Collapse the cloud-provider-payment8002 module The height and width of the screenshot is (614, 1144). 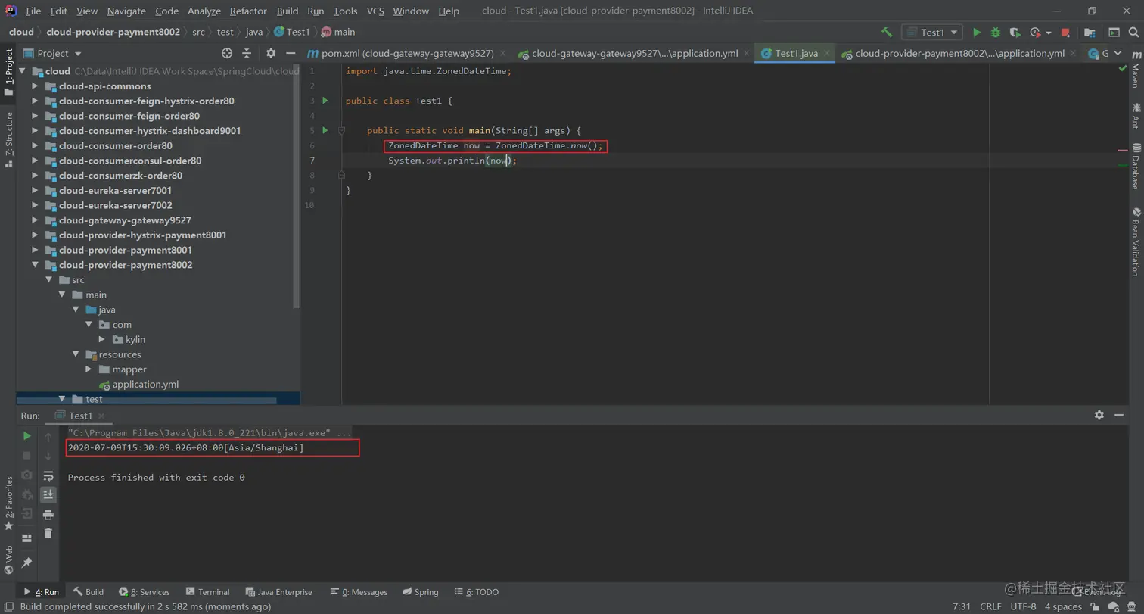pos(35,265)
